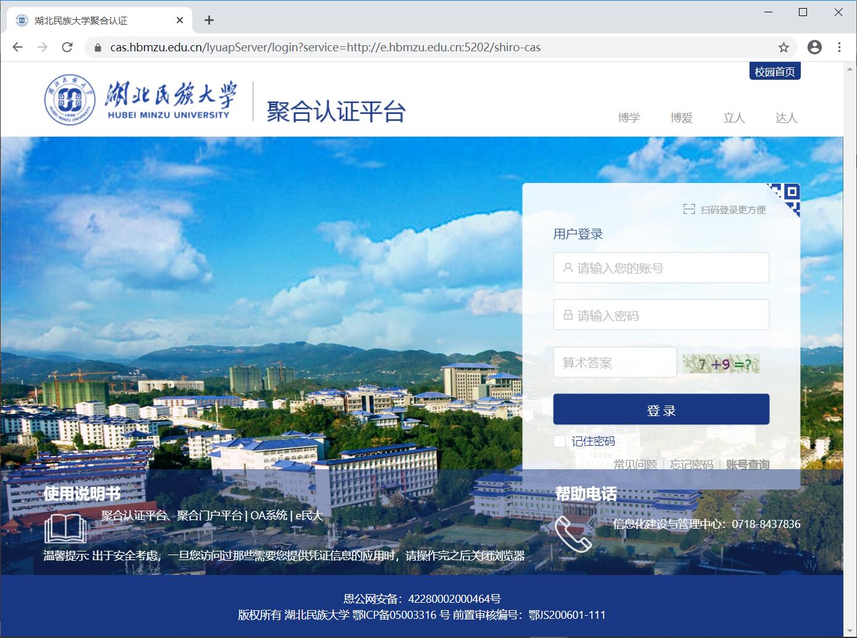Open the 忘记密码 link

pyautogui.click(x=691, y=464)
